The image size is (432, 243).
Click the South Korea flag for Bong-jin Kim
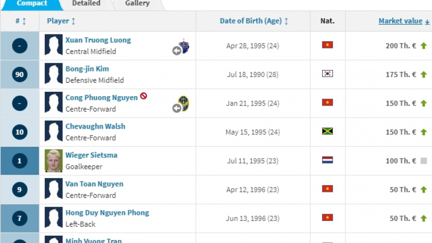tap(327, 74)
